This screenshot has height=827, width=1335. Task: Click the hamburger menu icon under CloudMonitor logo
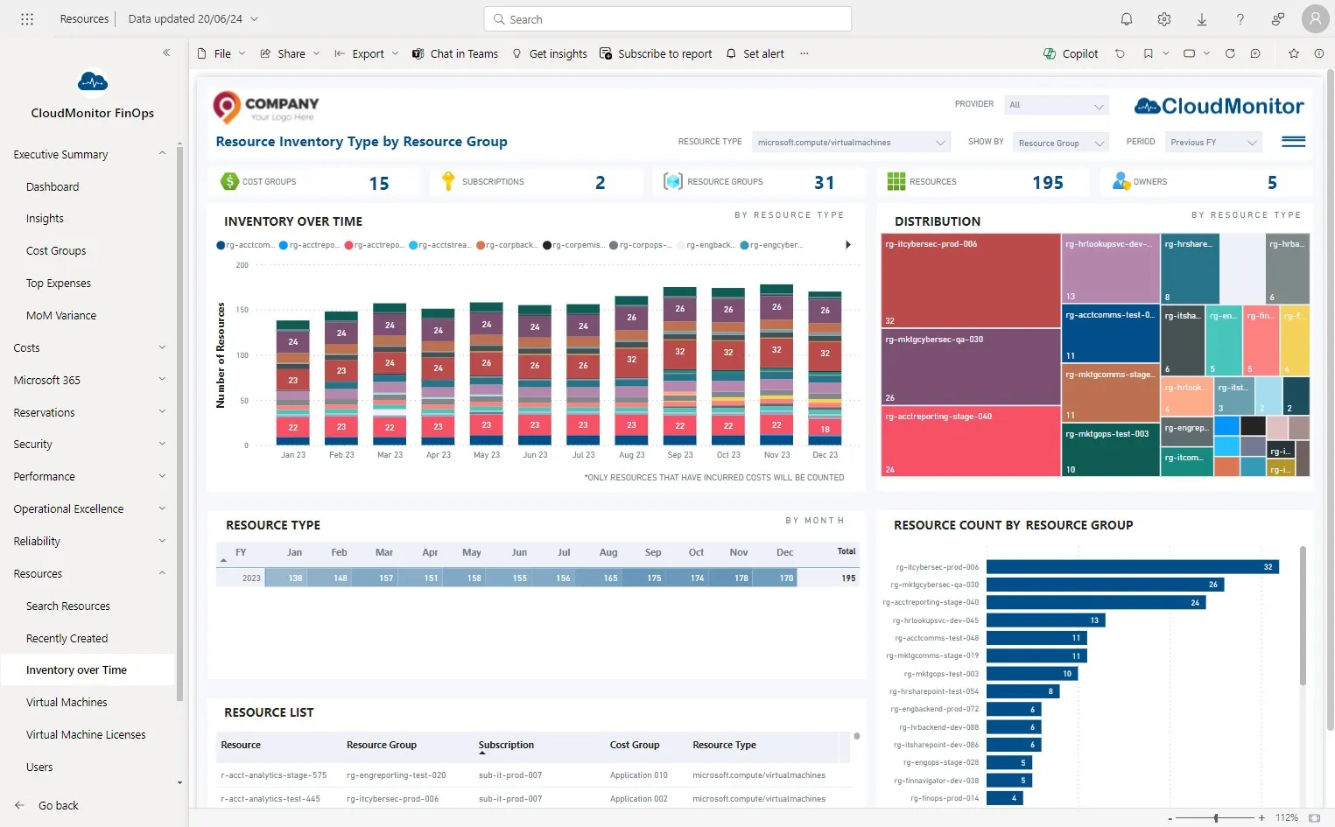(1293, 142)
